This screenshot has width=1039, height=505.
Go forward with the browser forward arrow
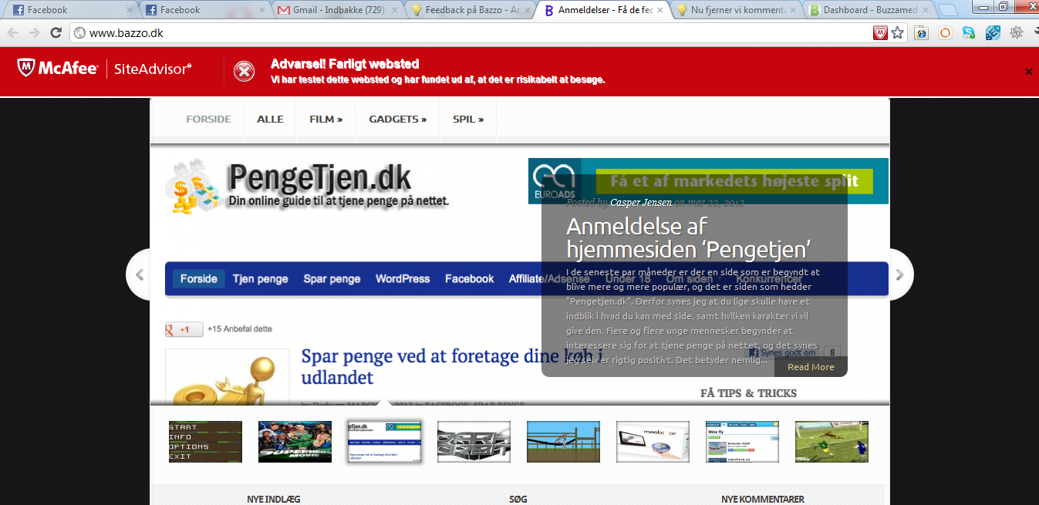34,33
